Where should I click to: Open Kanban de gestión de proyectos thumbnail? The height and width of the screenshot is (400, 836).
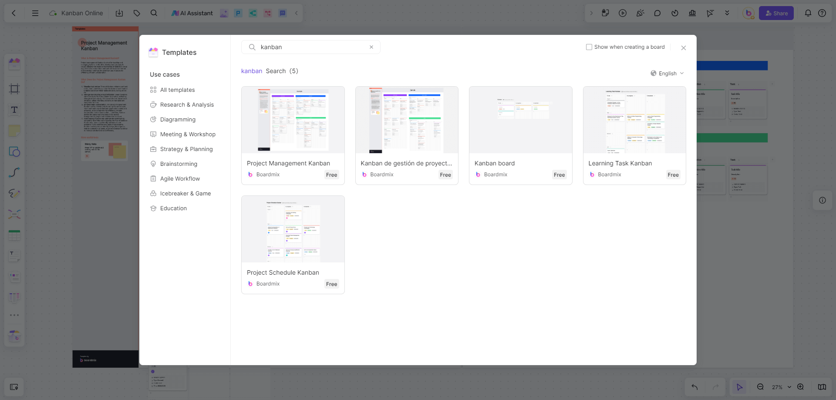click(x=407, y=120)
